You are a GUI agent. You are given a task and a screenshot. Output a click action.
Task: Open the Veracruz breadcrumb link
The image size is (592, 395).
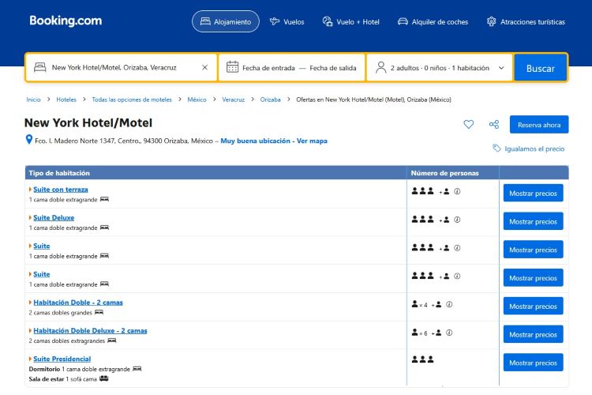point(233,100)
